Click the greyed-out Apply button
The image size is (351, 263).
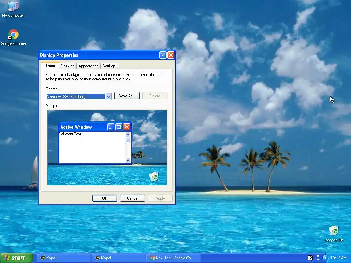(160, 198)
